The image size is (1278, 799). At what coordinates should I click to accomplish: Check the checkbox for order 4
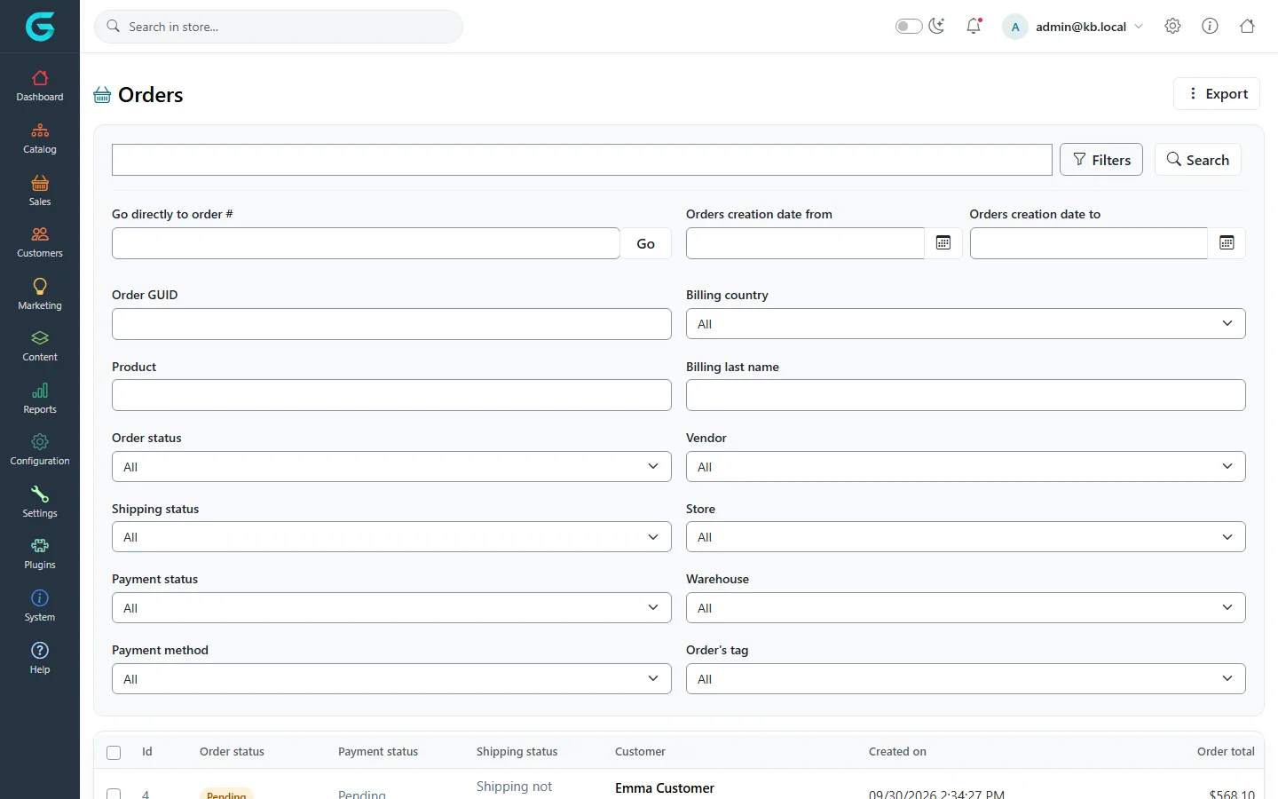pos(114,794)
